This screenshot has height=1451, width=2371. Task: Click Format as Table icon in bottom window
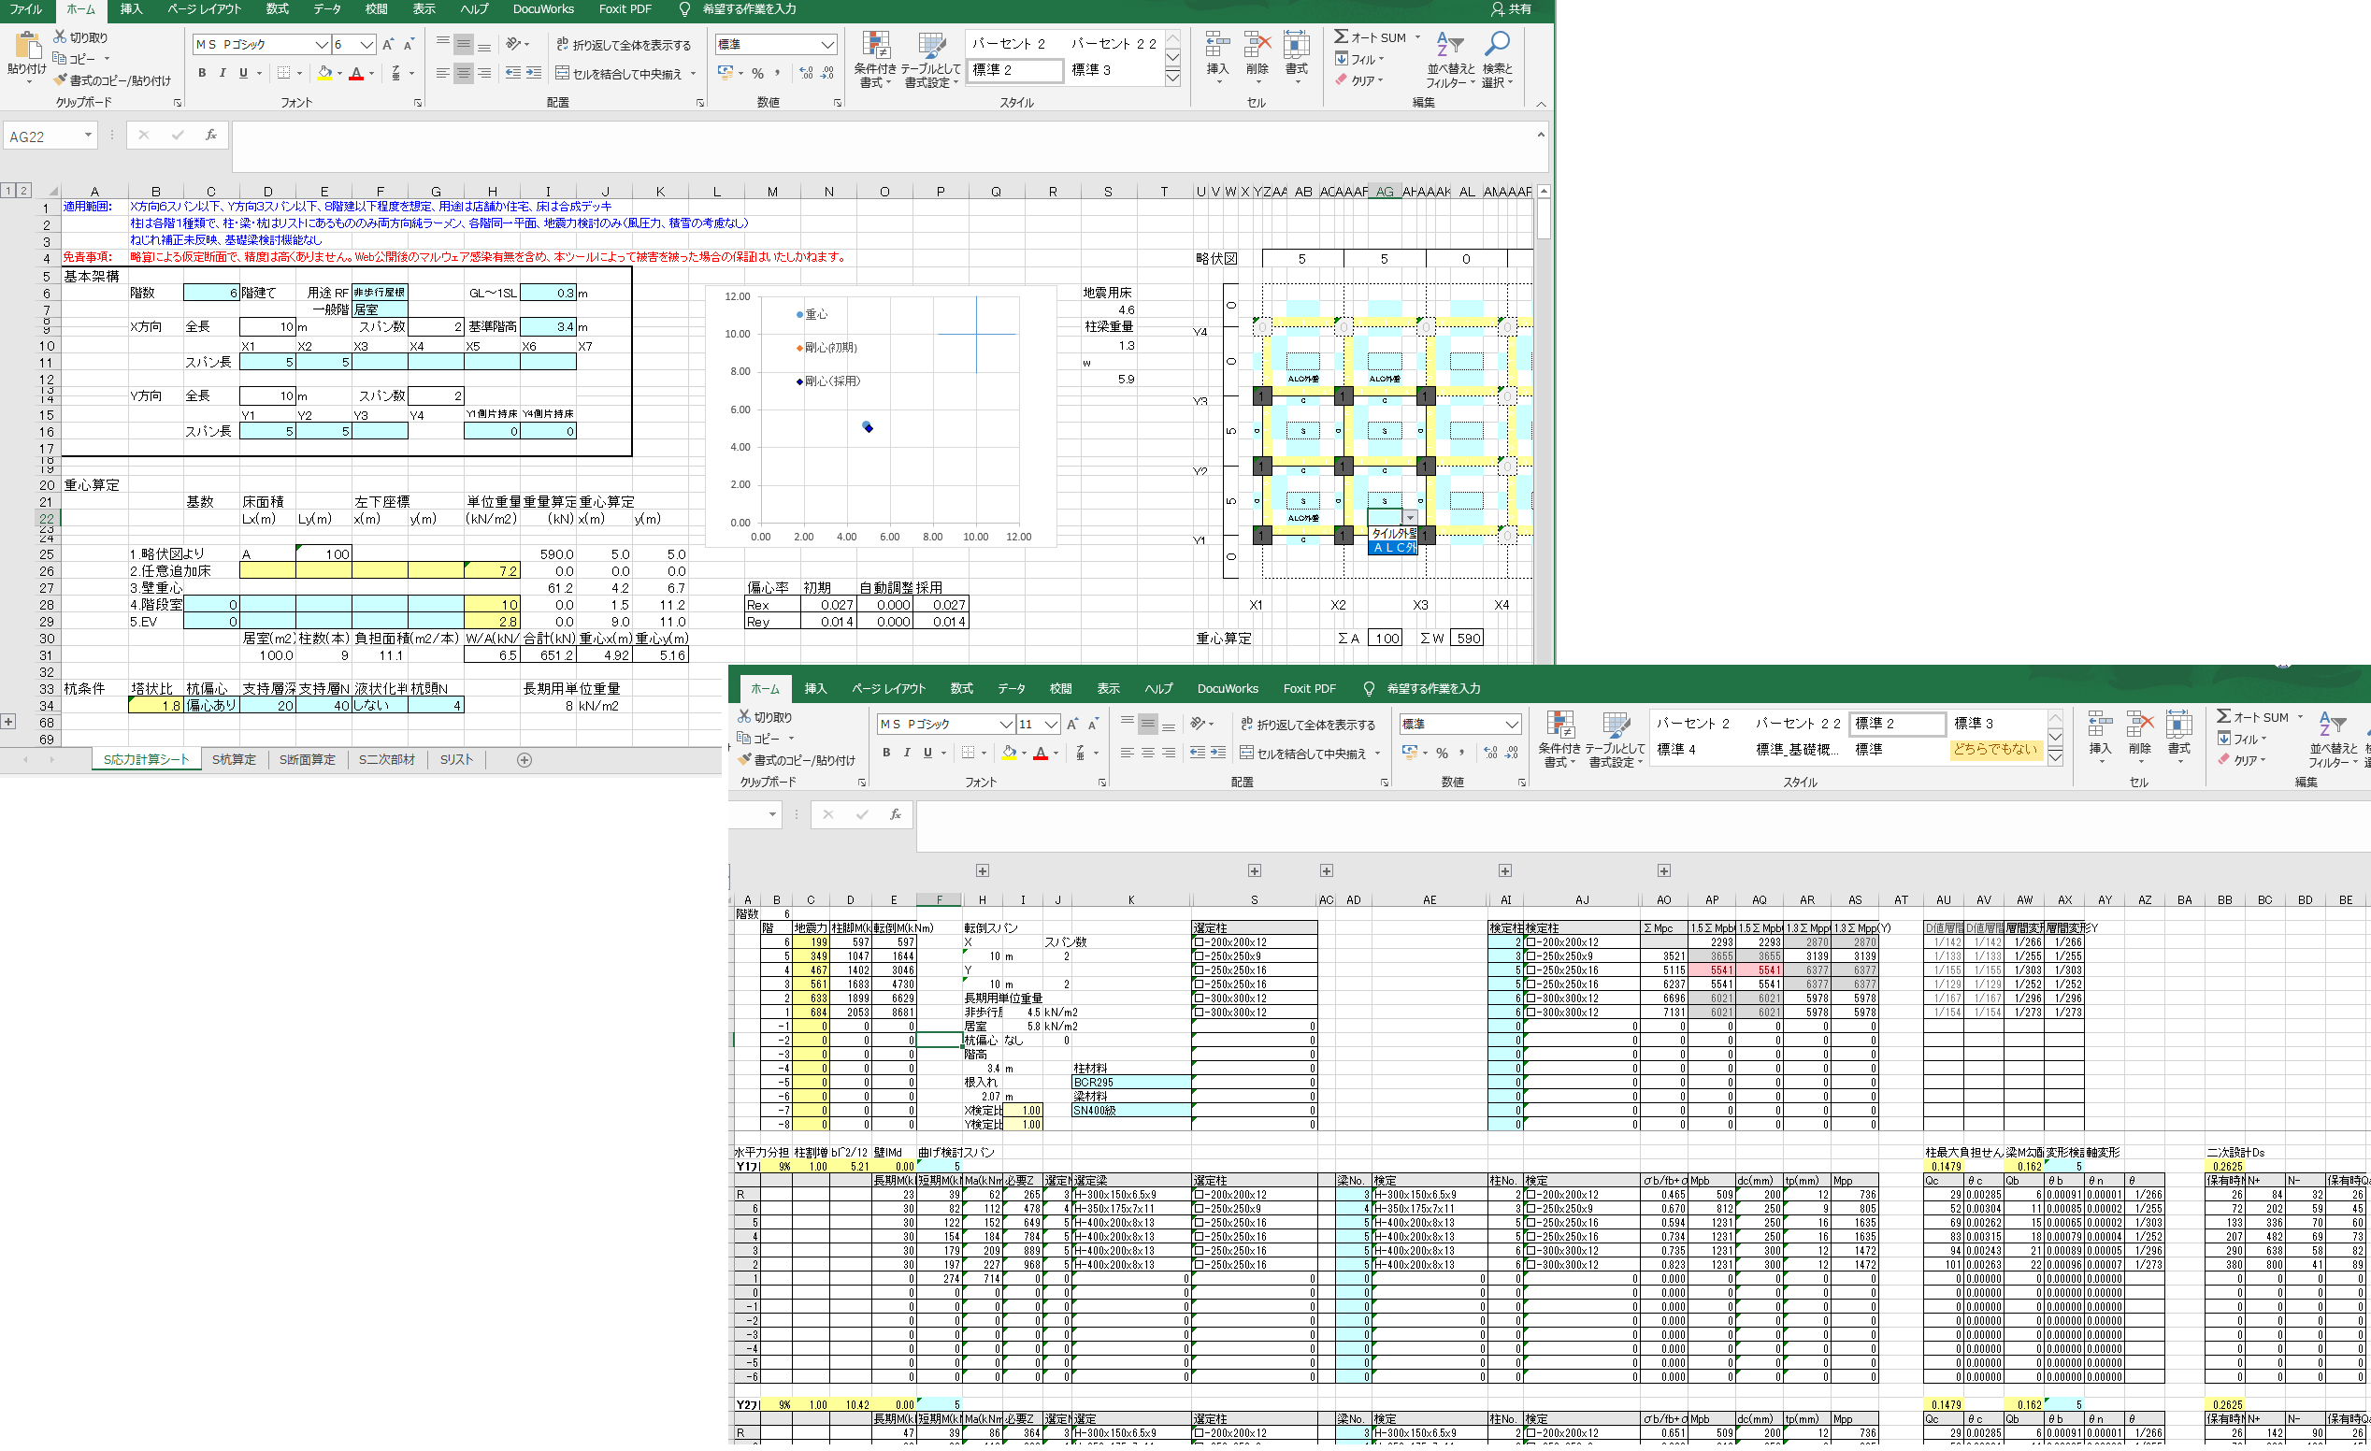point(1615,727)
